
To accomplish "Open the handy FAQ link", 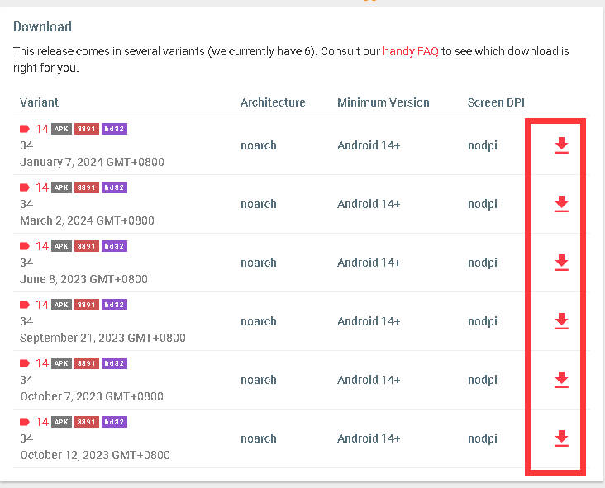I will 410,51.
